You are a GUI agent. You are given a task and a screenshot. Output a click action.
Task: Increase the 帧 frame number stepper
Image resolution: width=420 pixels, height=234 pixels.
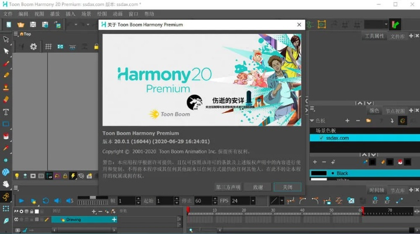point(138,199)
